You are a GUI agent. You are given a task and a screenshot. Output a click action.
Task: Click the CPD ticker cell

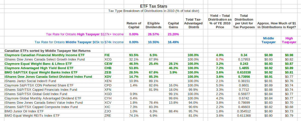pyautogui.click(x=108, y=85)
